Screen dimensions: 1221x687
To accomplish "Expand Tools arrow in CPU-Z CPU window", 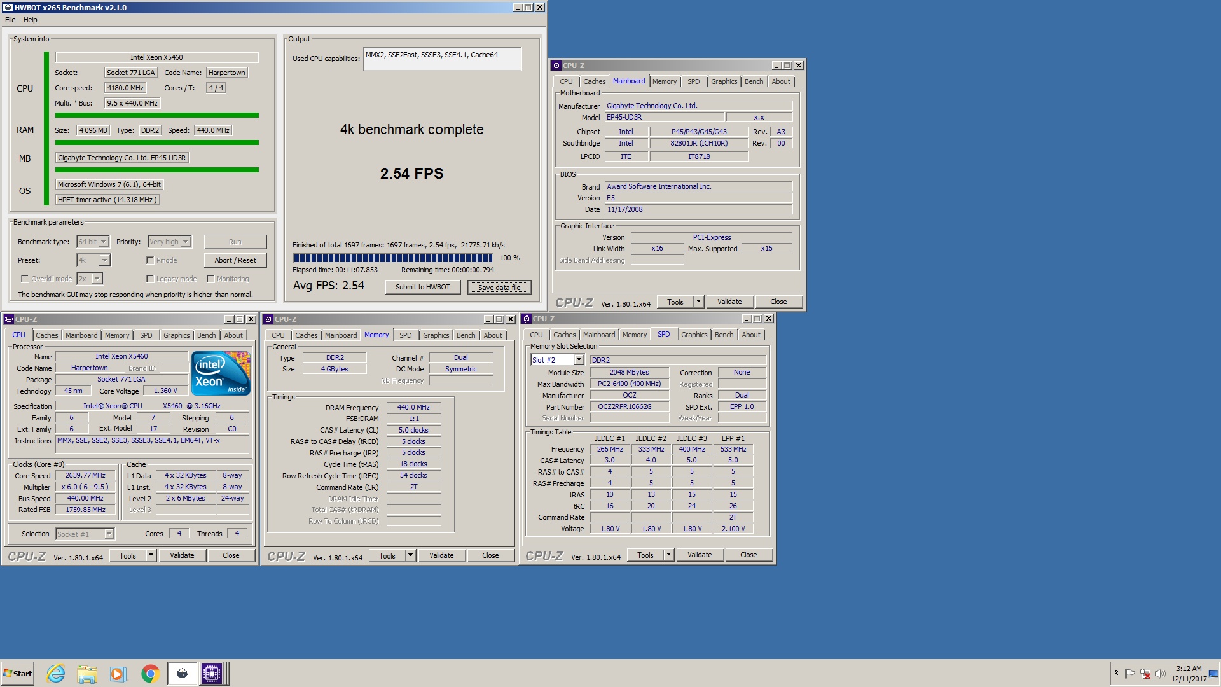I will (x=151, y=555).
